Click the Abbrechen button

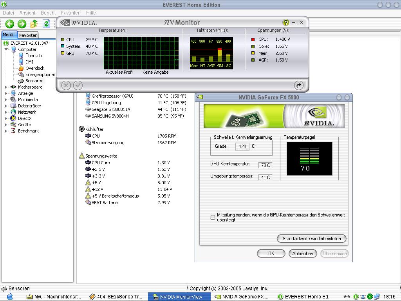click(x=303, y=254)
